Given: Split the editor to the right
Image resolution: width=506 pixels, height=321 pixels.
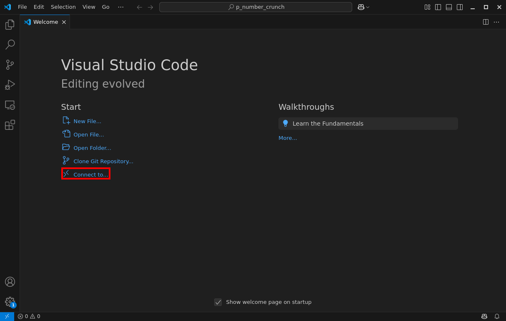Looking at the screenshot, I should click(x=486, y=22).
